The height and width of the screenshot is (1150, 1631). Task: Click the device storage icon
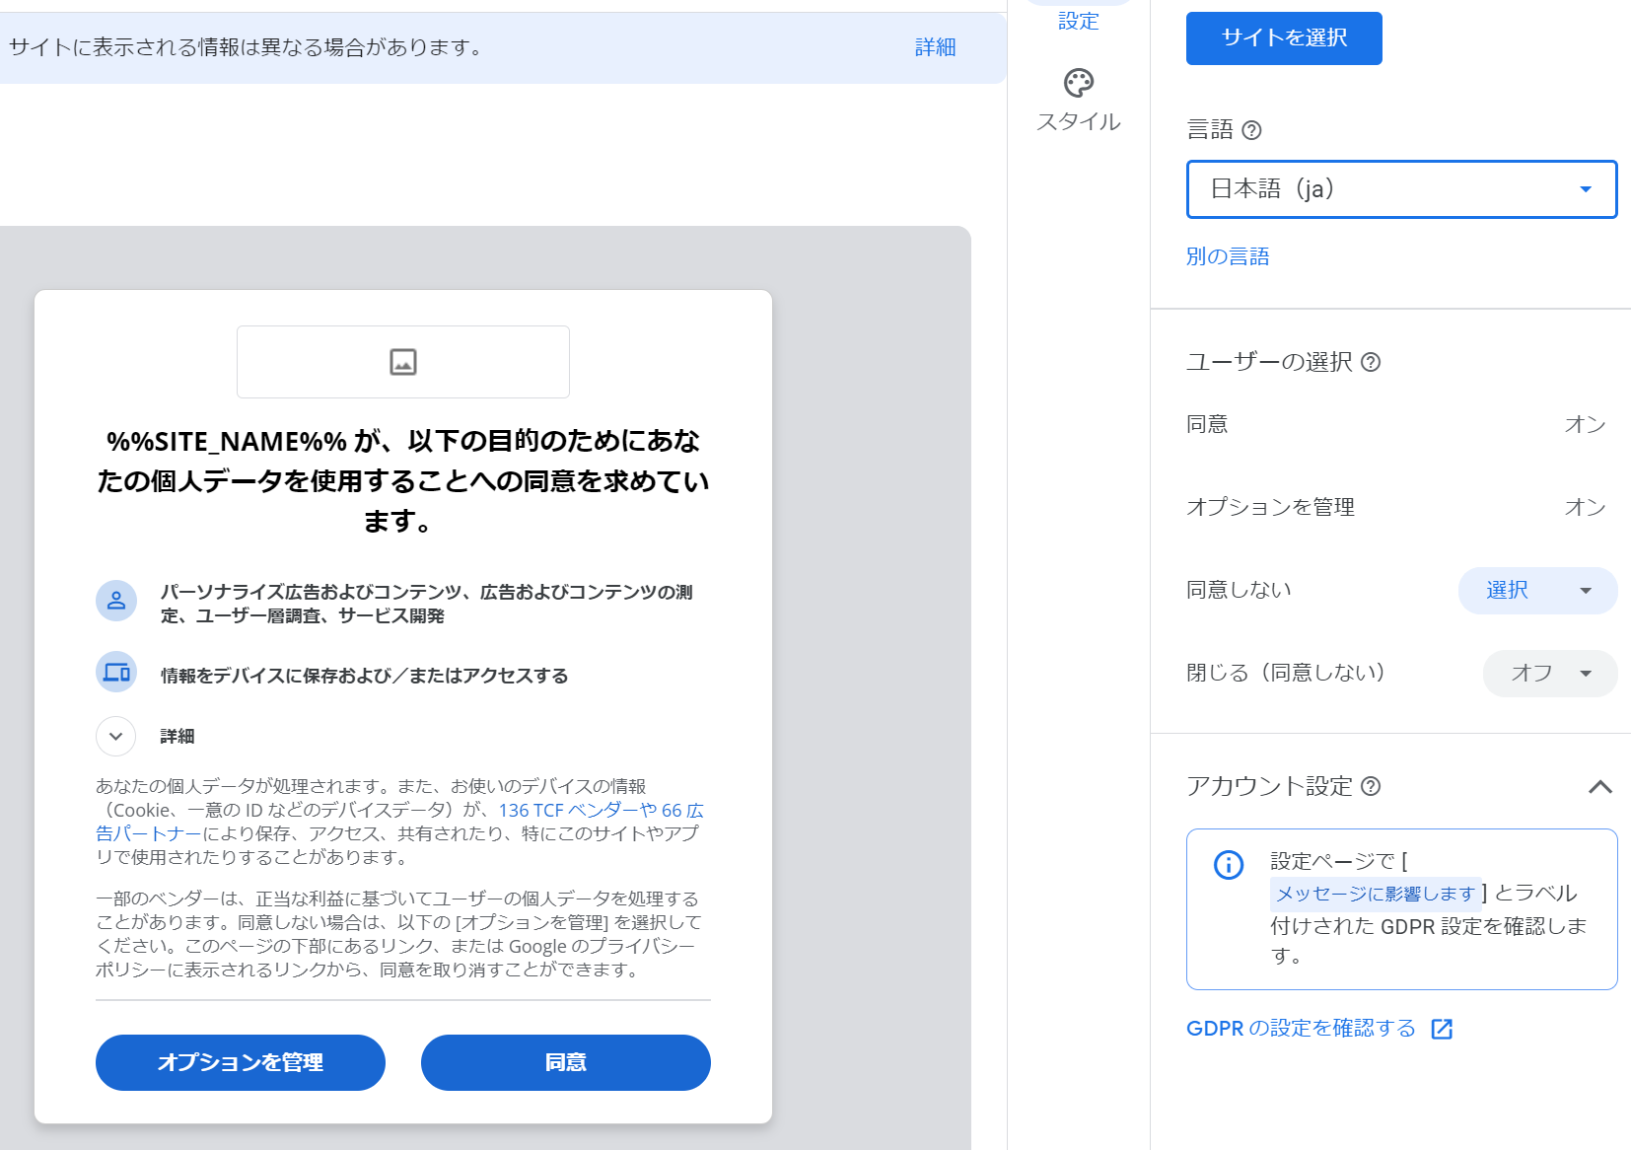click(x=116, y=673)
